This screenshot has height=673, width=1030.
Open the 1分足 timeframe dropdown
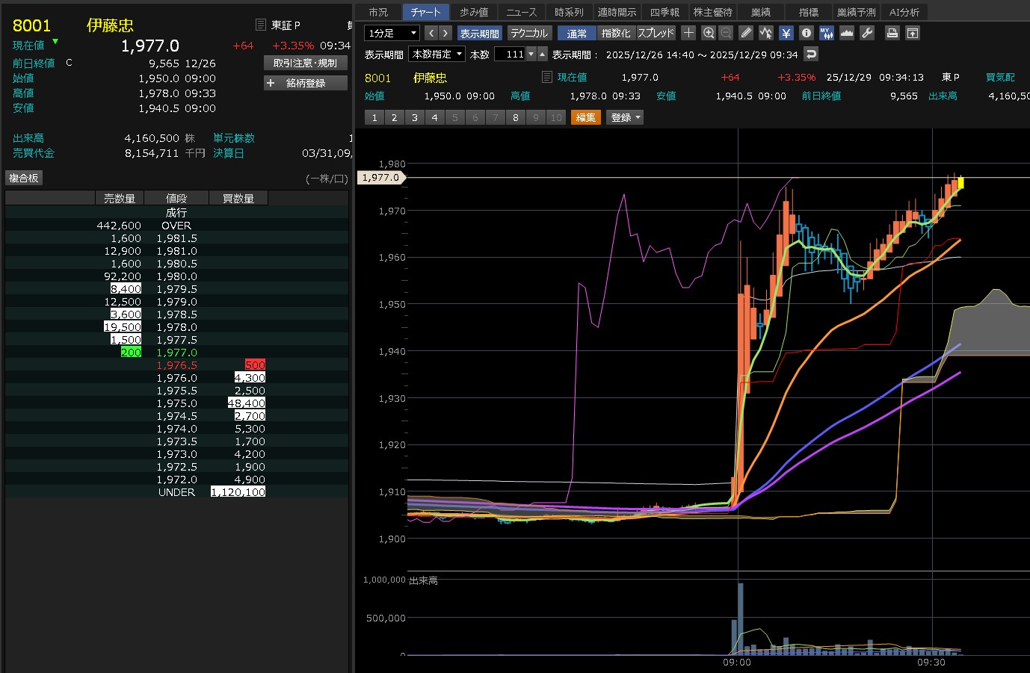click(392, 33)
